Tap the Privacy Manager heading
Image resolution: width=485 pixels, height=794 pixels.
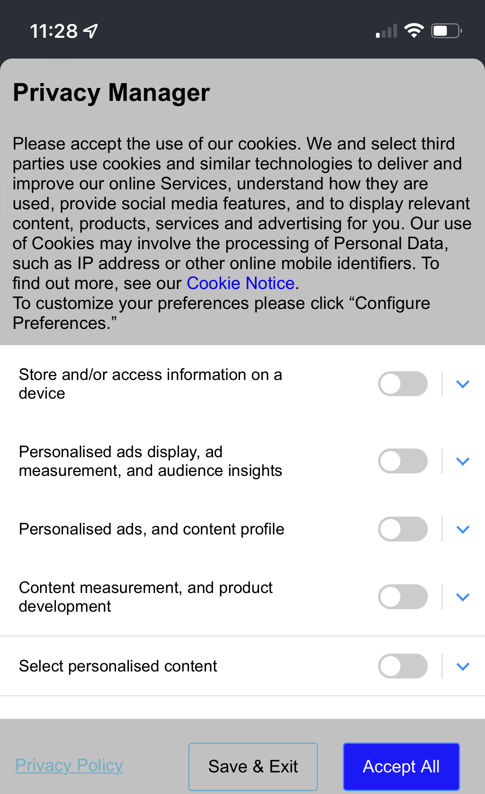[x=112, y=93]
